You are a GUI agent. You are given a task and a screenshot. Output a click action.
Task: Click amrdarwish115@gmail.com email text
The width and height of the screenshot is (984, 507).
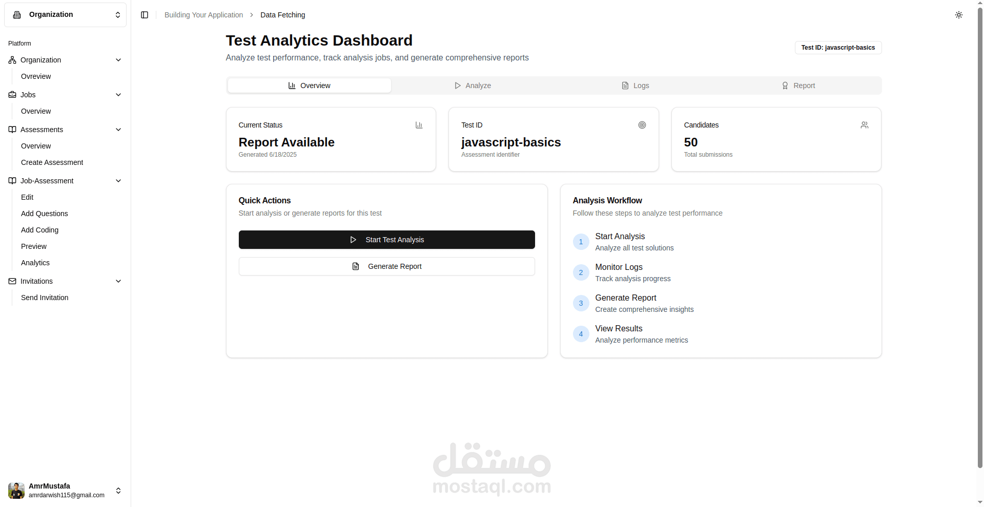pyautogui.click(x=67, y=495)
